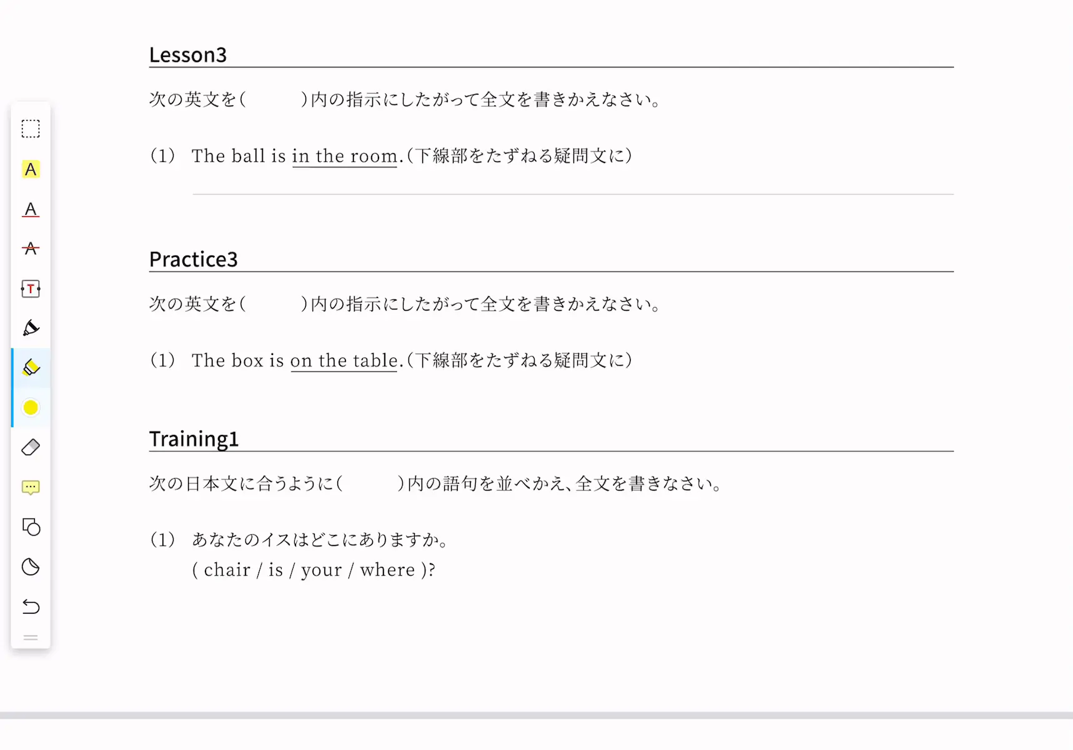
Task: Activate the text box tool
Action: pyautogui.click(x=31, y=289)
